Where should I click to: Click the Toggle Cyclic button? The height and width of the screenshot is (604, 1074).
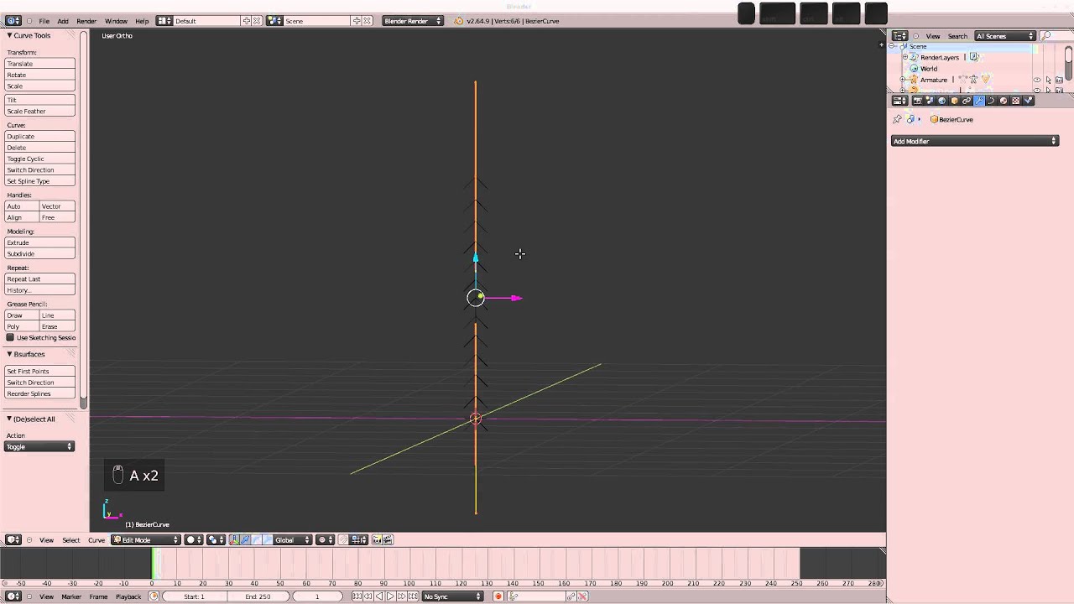pyautogui.click(x=39, y=159)
